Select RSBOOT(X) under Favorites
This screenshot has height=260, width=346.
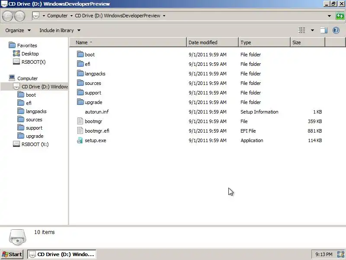click(34, 62)
